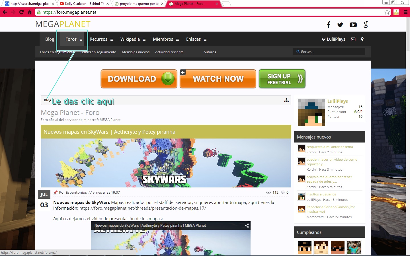Image resolution: width=410 pixels, height=256 pixels.
Task: Switch to the isearch.omiga-plus browser tab
Action: [x=30, y=4]
